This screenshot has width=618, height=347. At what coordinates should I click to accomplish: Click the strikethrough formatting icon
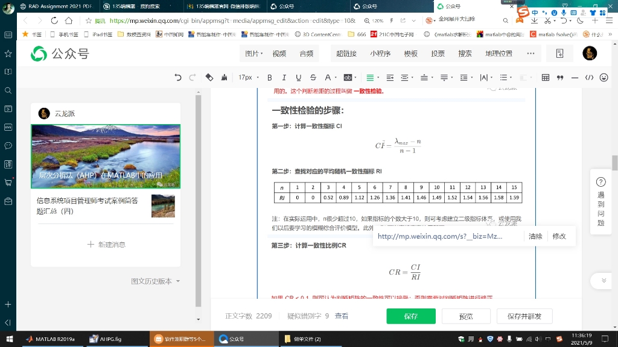point(312,77)
